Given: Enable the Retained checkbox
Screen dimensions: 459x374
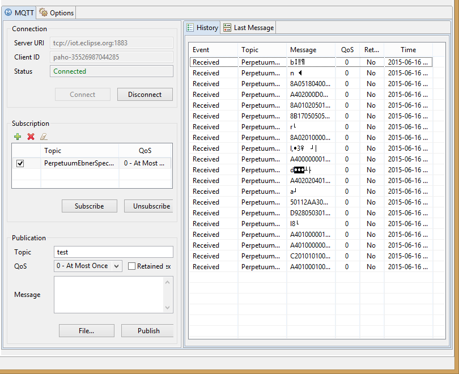Looking at the screenshot, I should point(131,266).
